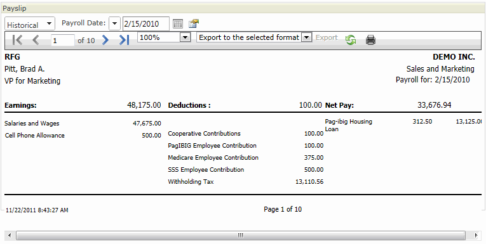
Task: Click the timestamp 11/22/2011 8:43:27 AM
Action: pyautogui.click(x=37, y=210)
